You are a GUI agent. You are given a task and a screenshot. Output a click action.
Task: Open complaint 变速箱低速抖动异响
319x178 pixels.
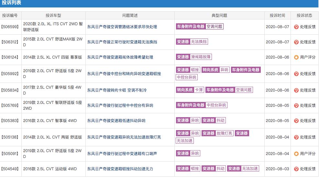116,121
